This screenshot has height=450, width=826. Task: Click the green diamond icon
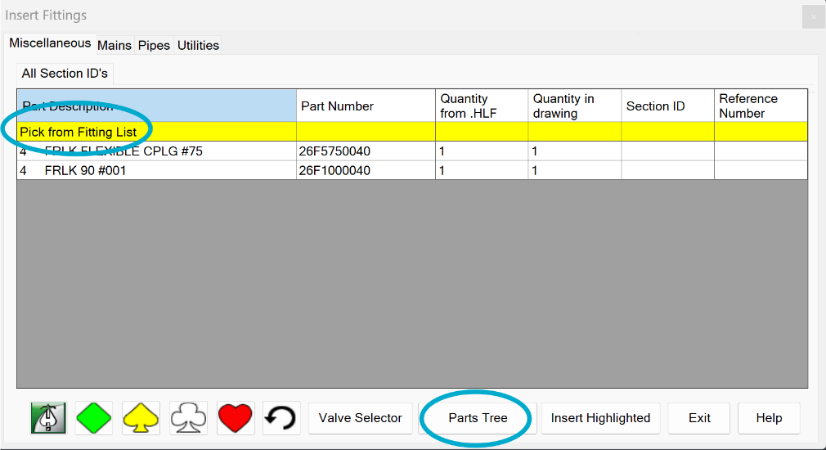tap(94, 418)
